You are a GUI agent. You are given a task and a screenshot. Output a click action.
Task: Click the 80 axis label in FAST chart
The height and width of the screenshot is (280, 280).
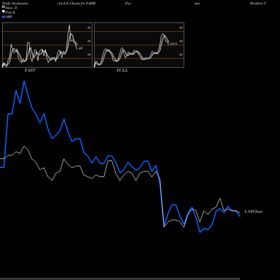(89, 27)
